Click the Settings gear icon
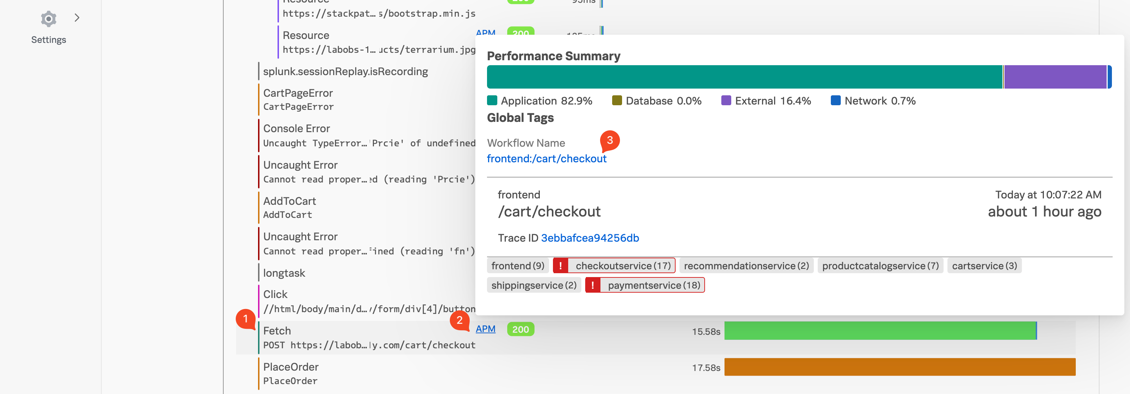Image resolution: width=1130 pixels, height=394 pixels. coord(48,19)
